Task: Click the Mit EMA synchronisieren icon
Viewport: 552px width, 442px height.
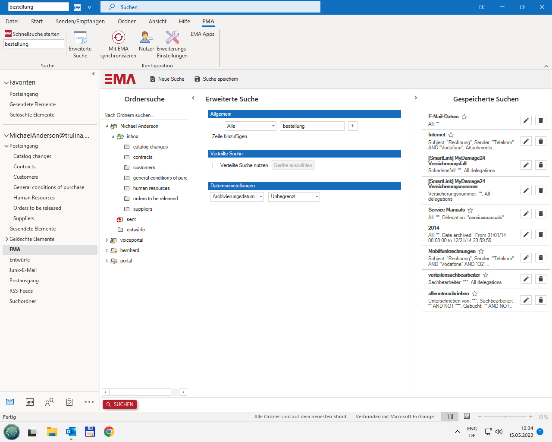Action: 118,38
